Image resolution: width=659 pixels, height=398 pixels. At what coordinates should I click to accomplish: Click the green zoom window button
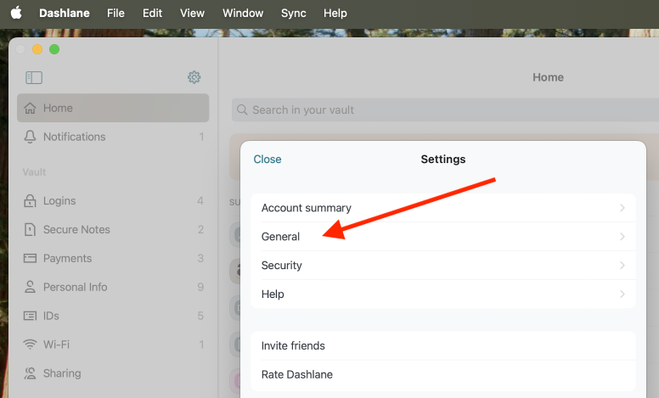(54, 49)
